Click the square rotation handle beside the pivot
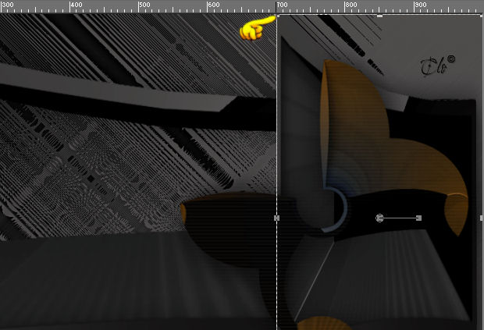484x330 pixels. [x=419, y=218]
